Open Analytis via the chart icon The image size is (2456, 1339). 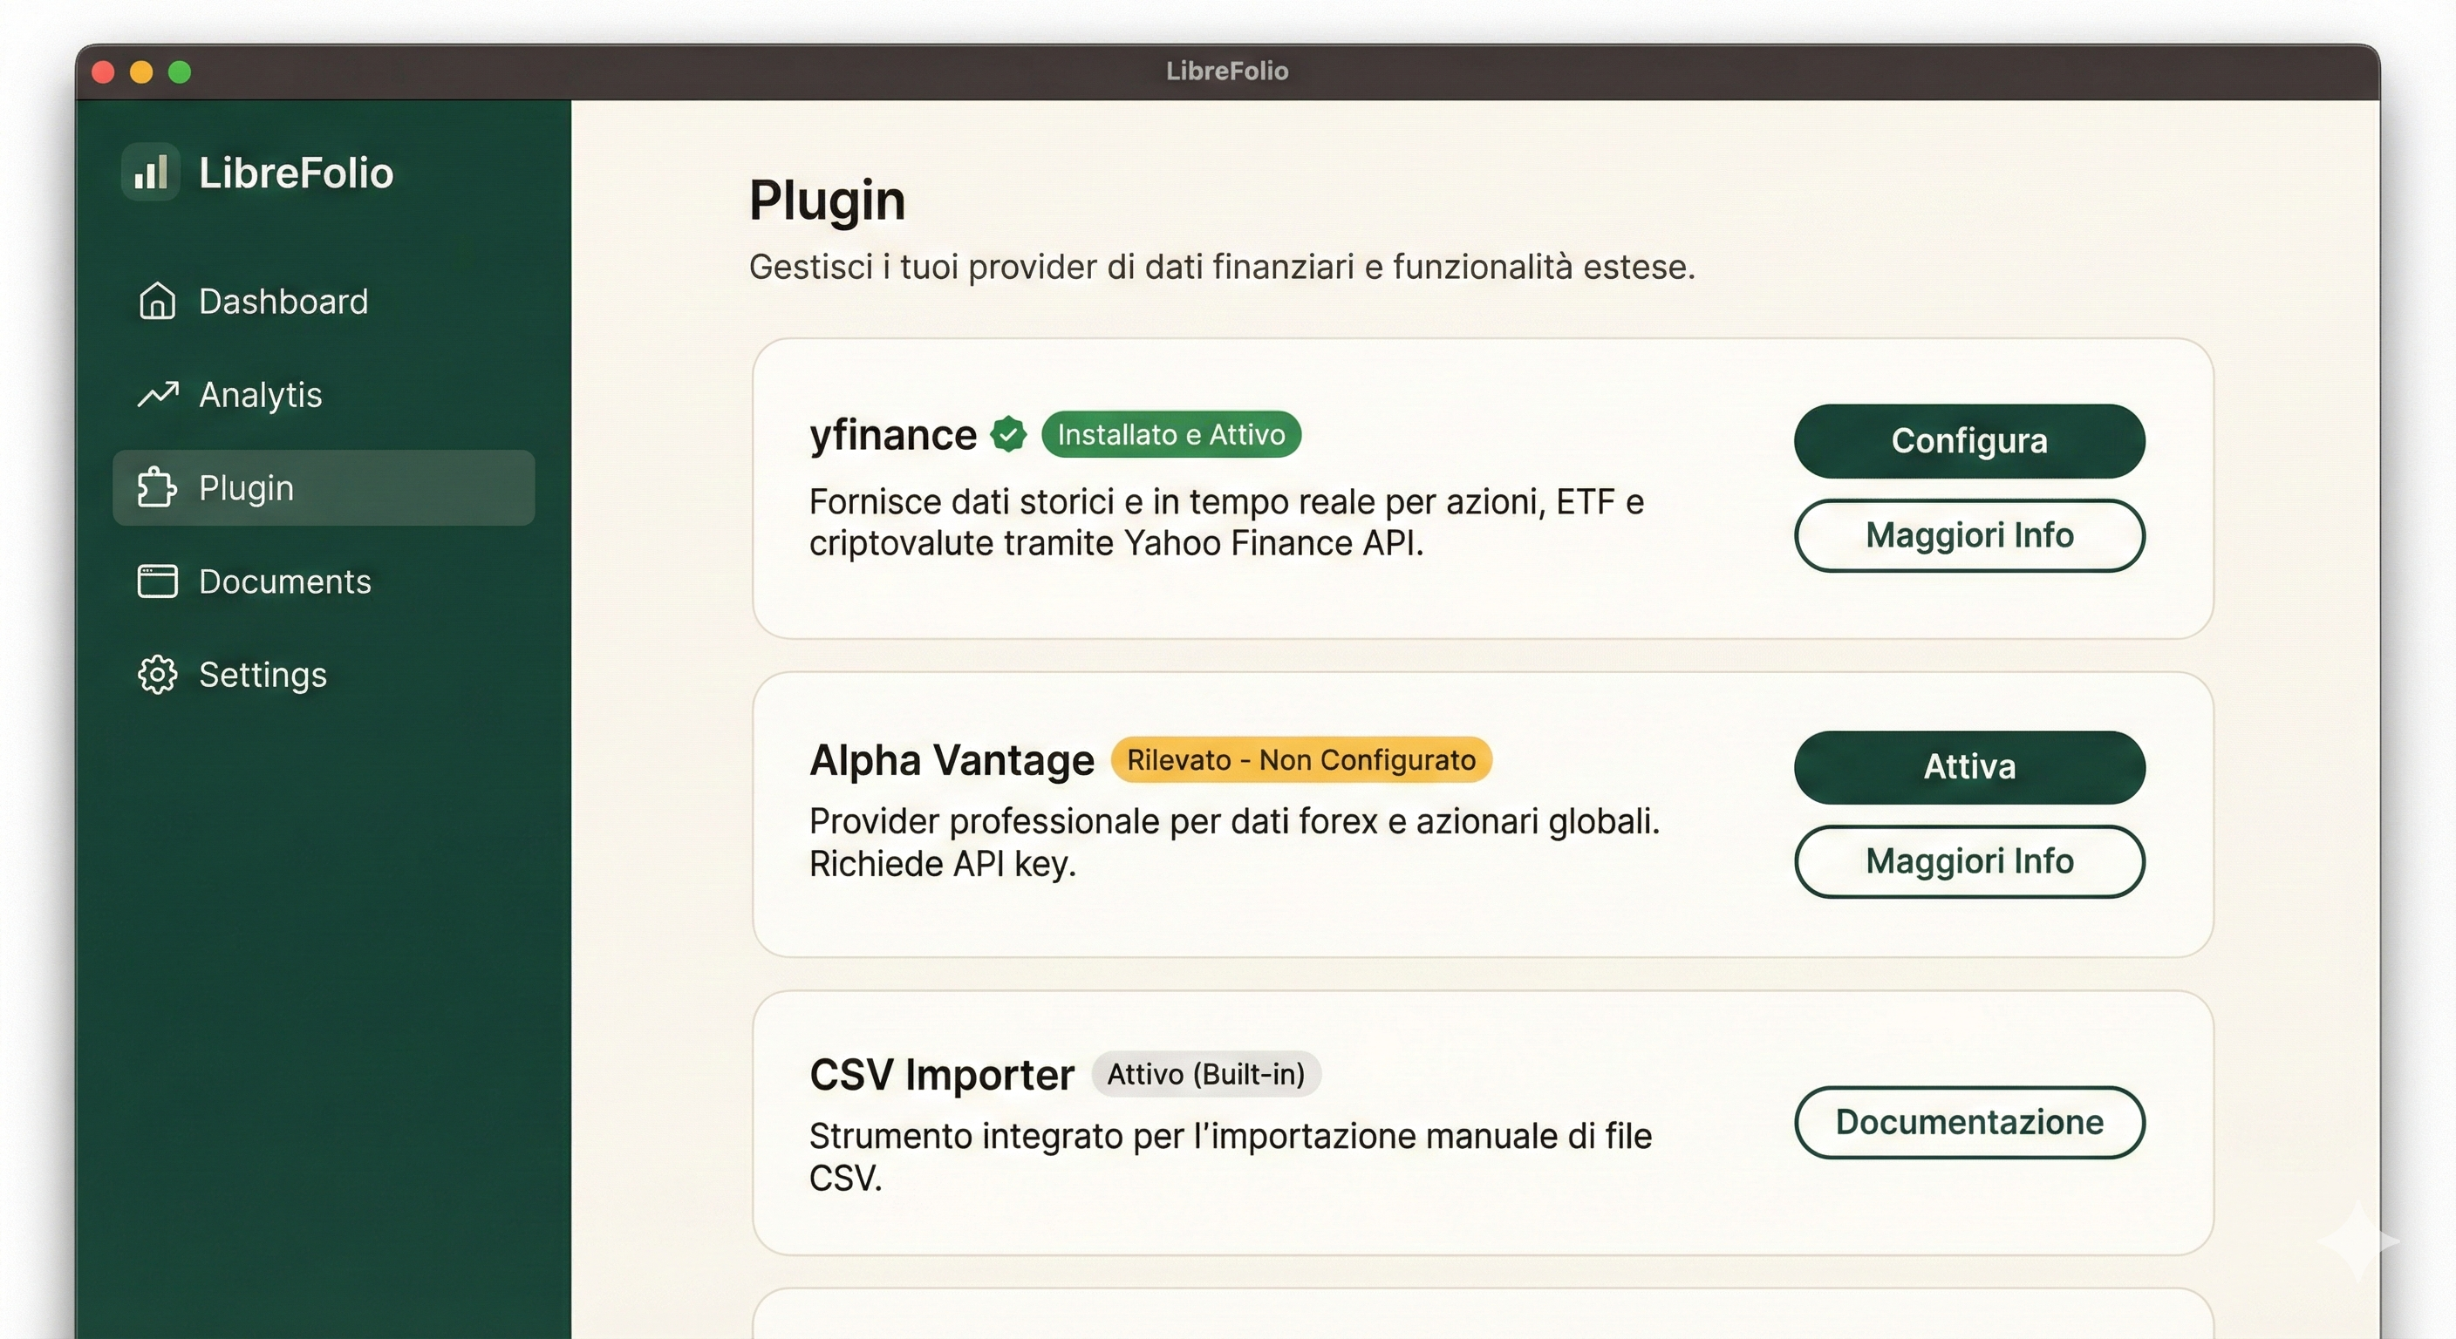[x=158, y=394]
